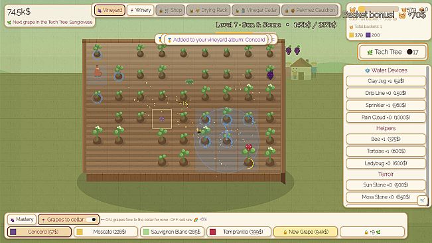This screenshot has width=432, height=243.
Task: Click the red Tempranillo color swatch
Action: tap(213, 232)
